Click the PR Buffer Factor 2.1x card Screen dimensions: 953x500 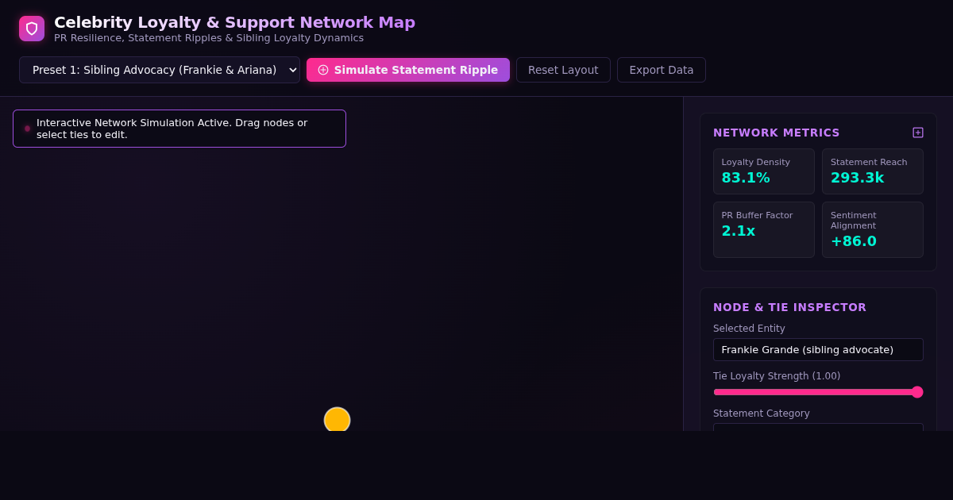click(x=764, y=229)
